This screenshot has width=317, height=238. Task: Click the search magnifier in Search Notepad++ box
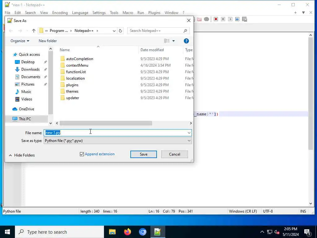(185, 31)
